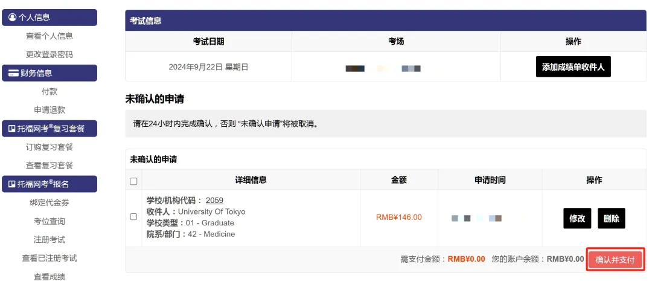Go to 更改登录密码 page

tap(50, 54)
